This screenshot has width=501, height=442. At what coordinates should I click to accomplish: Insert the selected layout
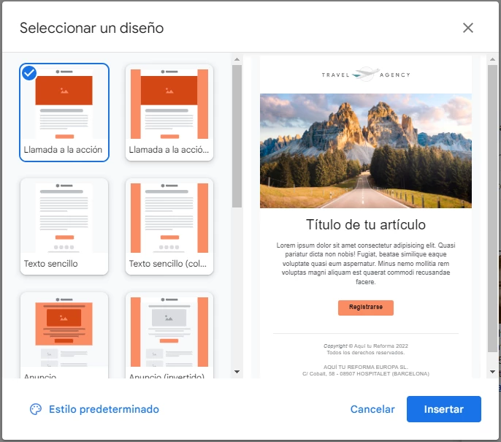[444, 409]
